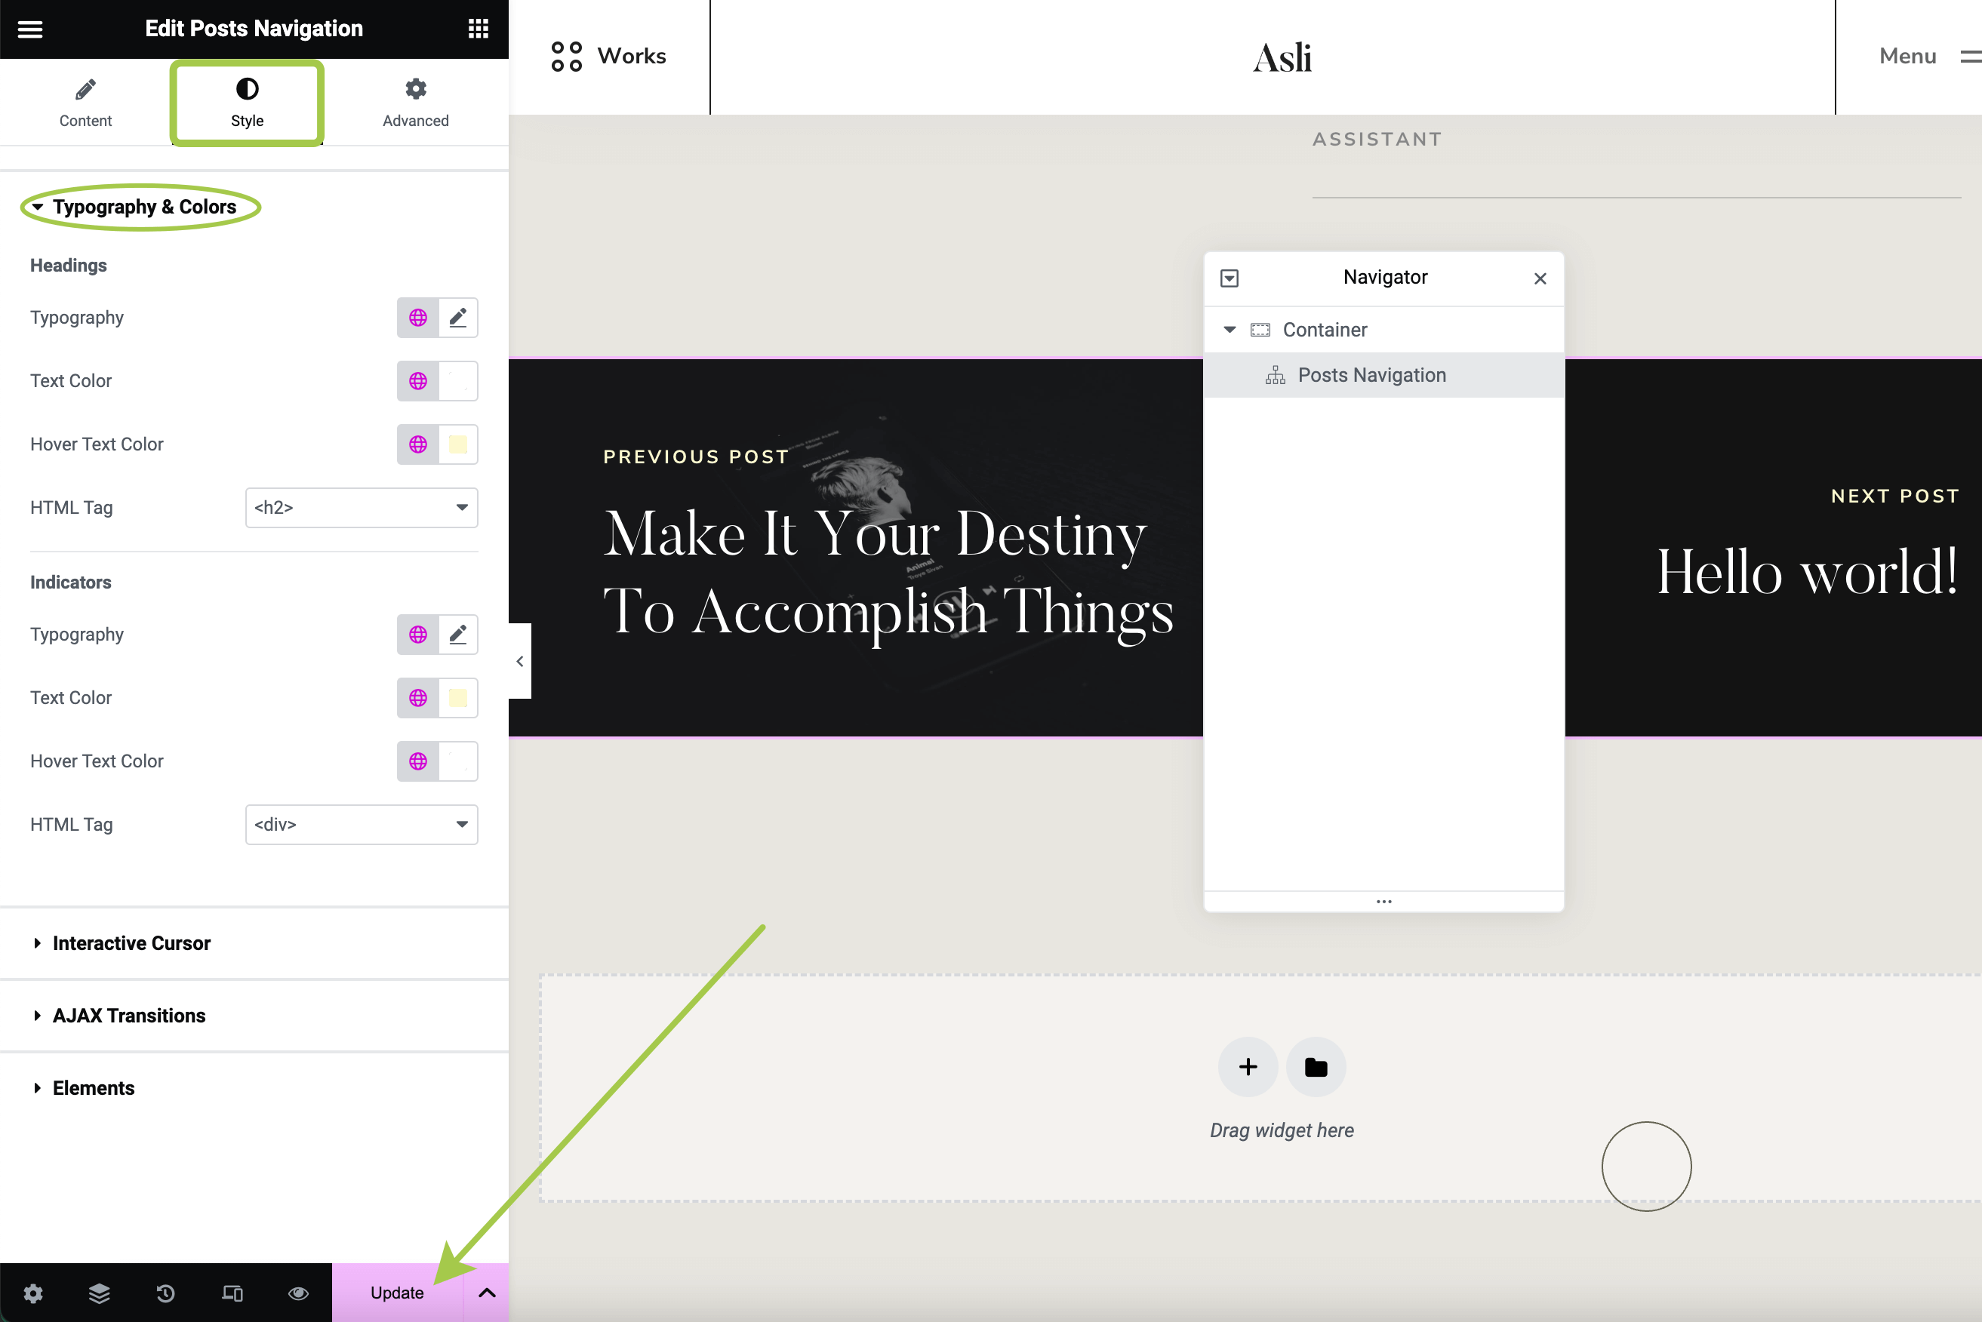Collapse the editor panel with arrow handle
1982x1322 pixels.
pos(519,661)
